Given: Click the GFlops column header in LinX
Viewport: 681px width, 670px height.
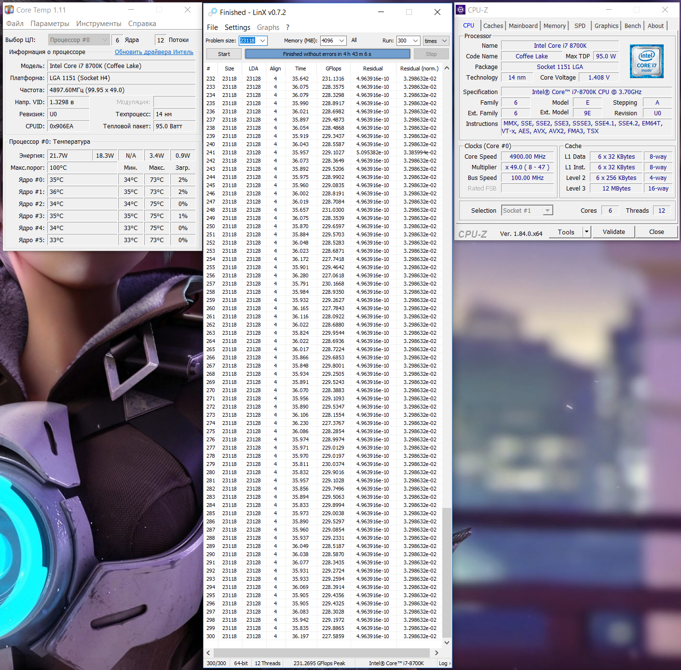Looking at the screenshot, I should click(333, 68).
